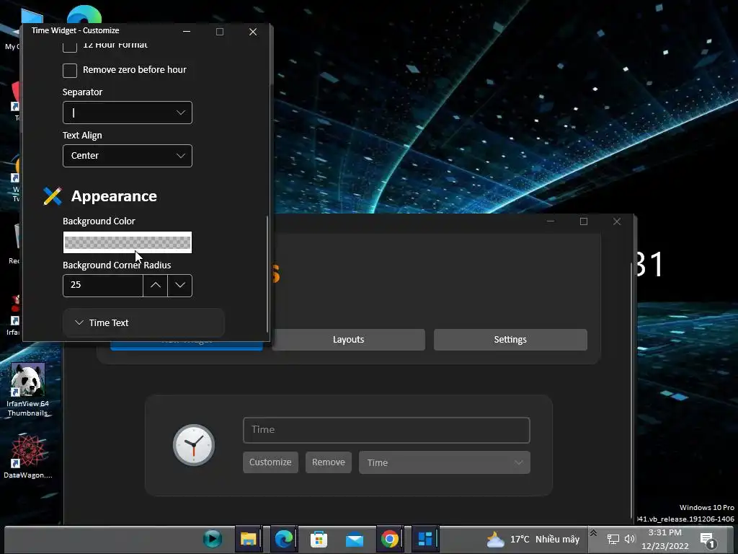
Task: Enable the 12 Hour Format checkbox
Action: pyautogui.click(x=70, y=47)
